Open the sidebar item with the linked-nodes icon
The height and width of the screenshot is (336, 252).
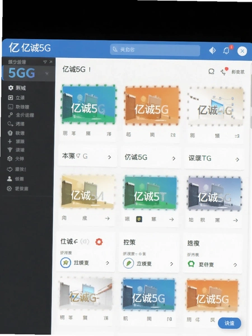pos(21,115)
